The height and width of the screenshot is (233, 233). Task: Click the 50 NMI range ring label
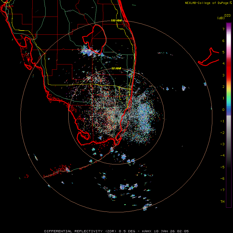[116, 68]
